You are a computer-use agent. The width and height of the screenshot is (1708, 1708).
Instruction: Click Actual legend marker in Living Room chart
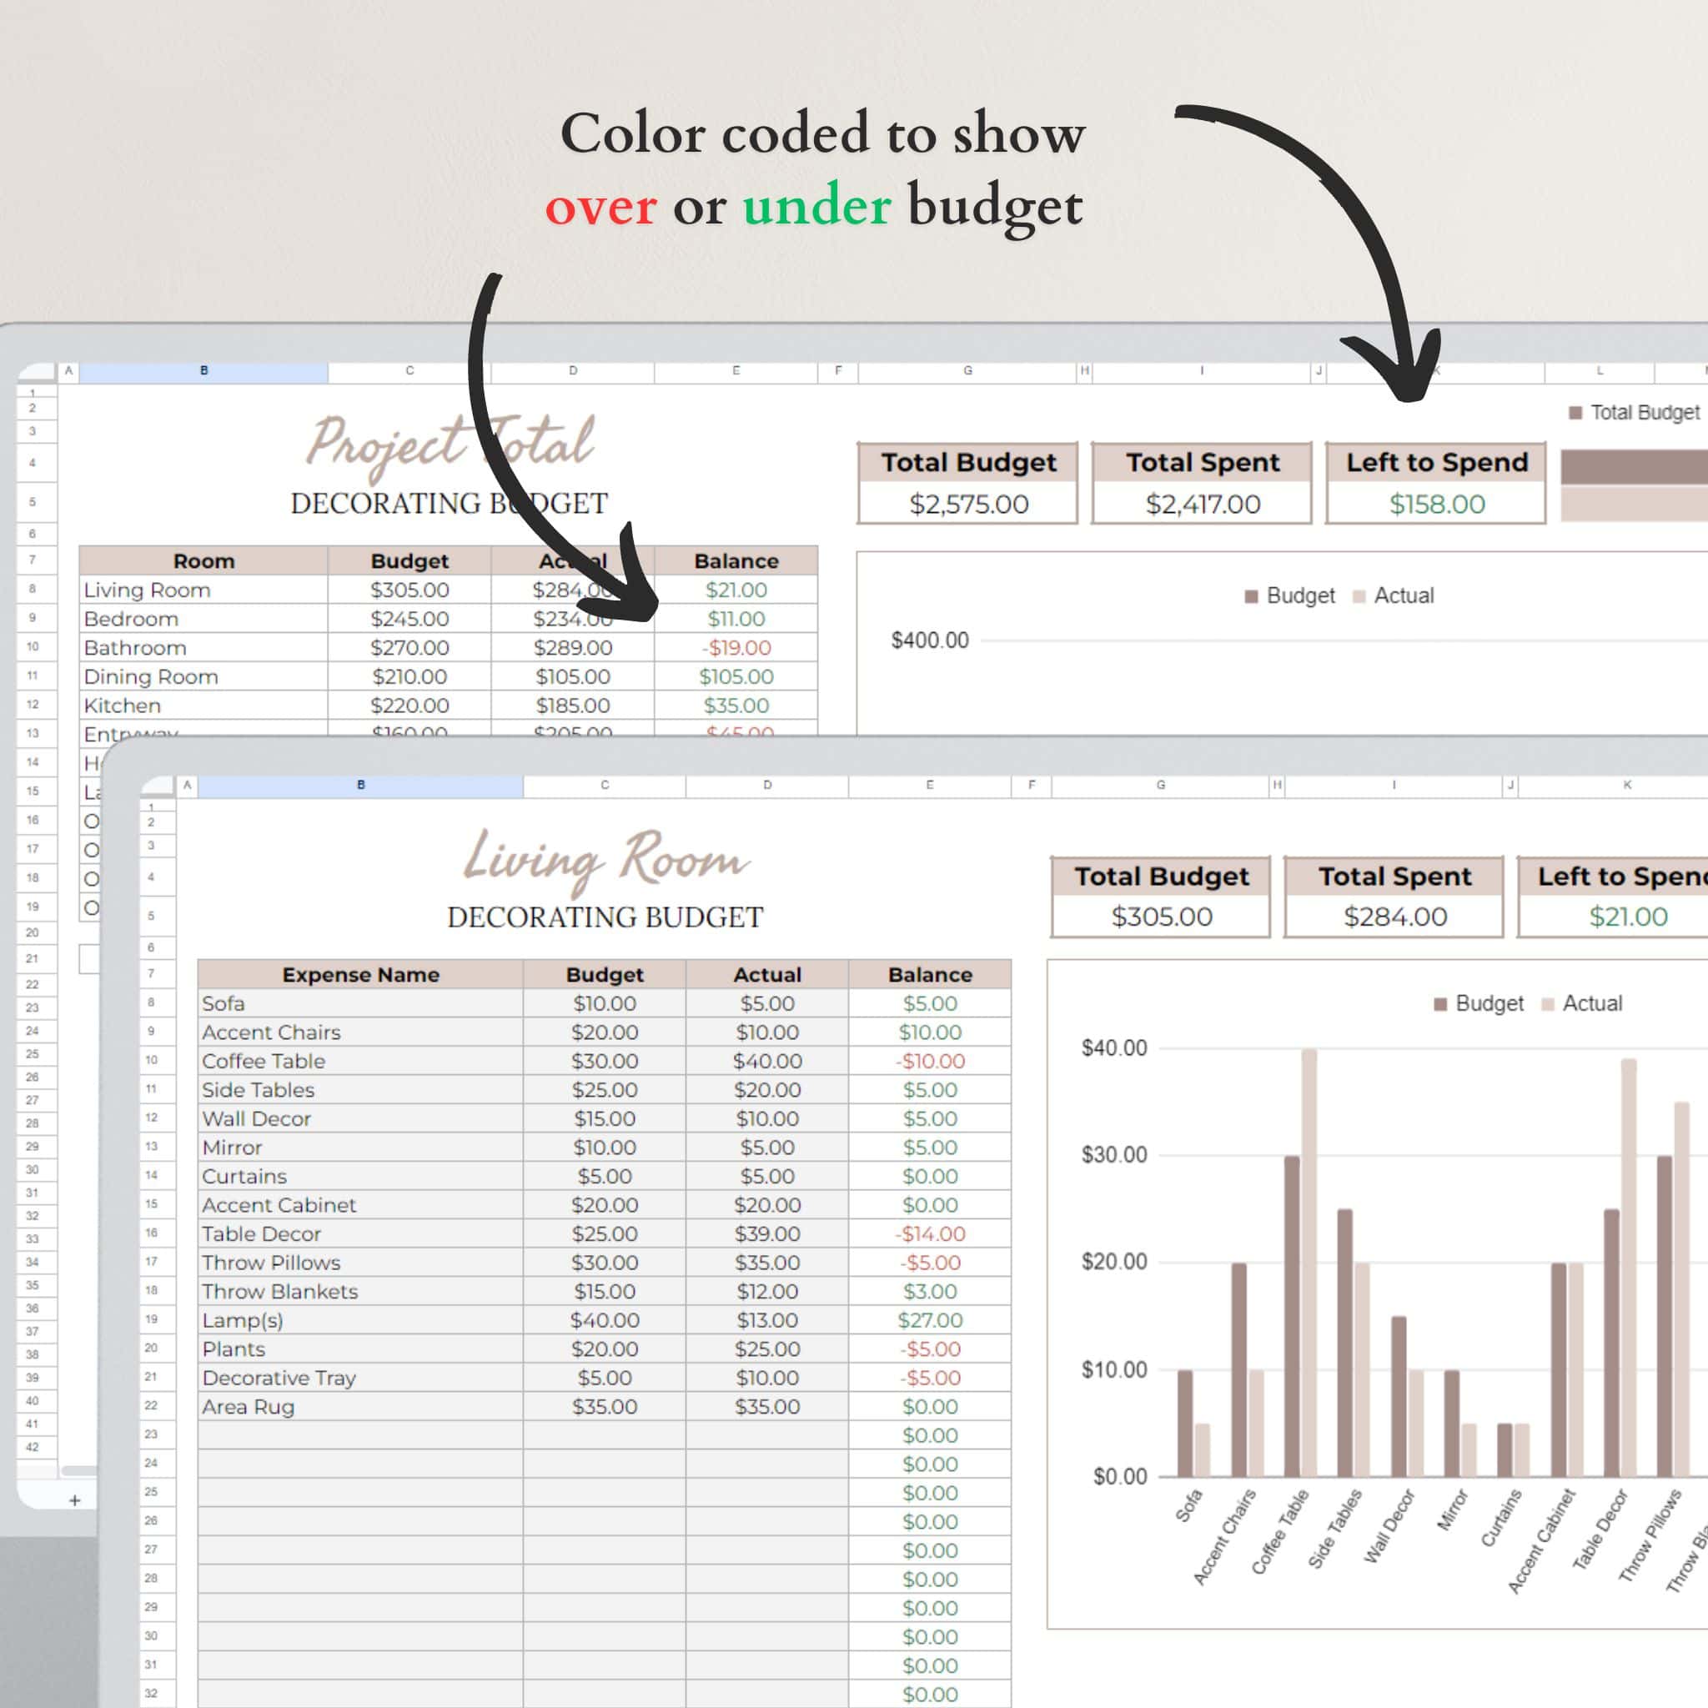[1547, 1004]
